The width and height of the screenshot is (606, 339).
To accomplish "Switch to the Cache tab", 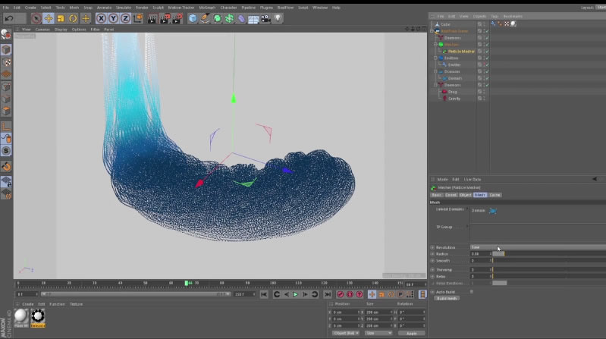I will [x=495, y=195].
